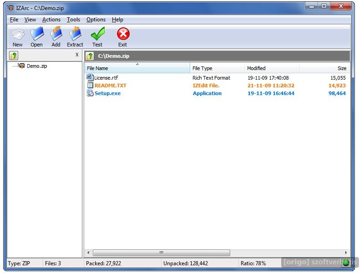The height and width of the screenshot is (273, 364).
Task: Sort by File Type column header
Action: point(217,68)
